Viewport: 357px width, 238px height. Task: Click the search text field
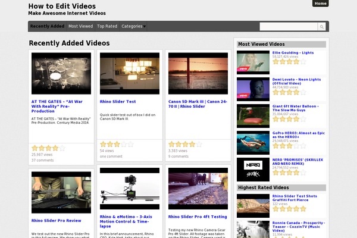(x=289, y=27)
